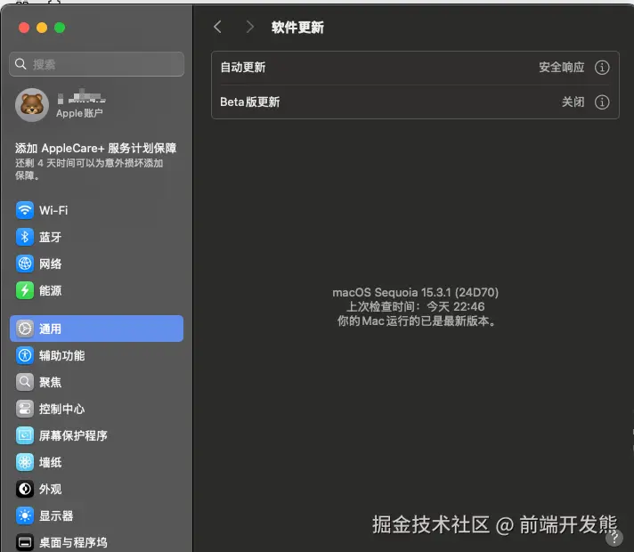Click 还剩 4 天时间 AppleCare notice text
This screenshot has height=552, width=634.
[89, 169]
